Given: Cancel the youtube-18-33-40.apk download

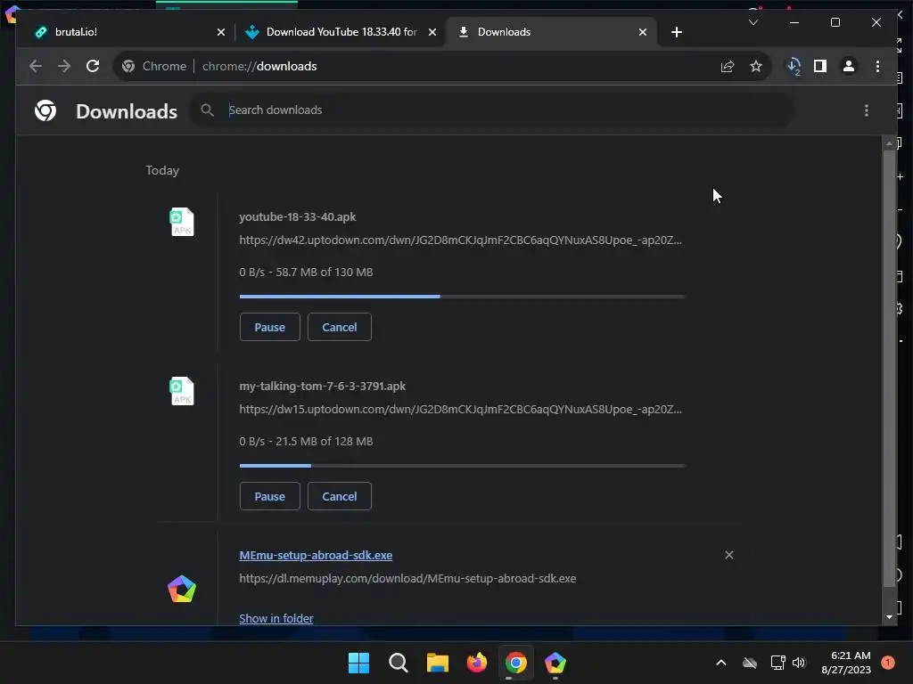Looking at the screenshot, I should coord(340,327).
